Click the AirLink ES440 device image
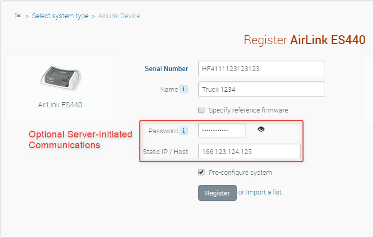 point(60,78)
